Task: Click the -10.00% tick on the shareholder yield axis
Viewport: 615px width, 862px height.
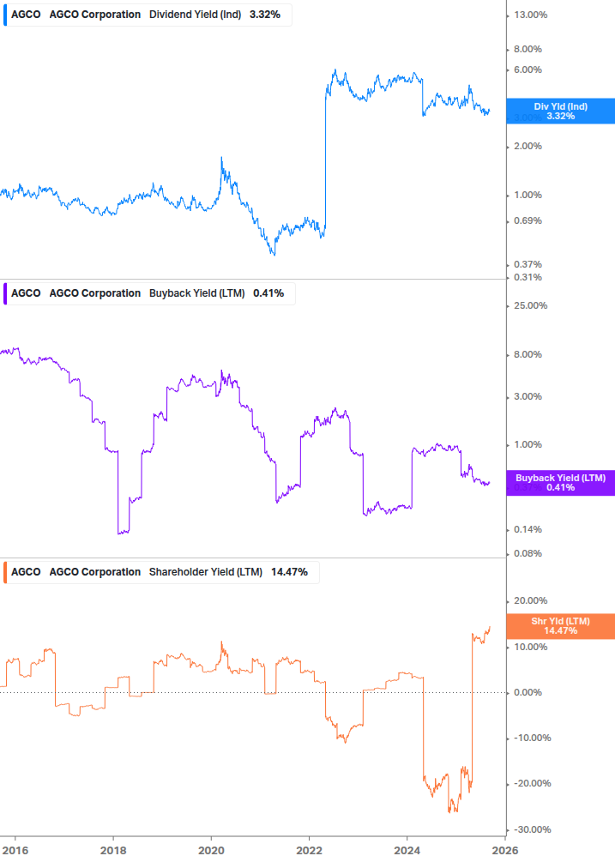Action: (x=532, y=738)
